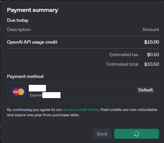This screenshot has width=164, height=143.
Task: Click the $0.50 tax amount
Action: [153, 54]
